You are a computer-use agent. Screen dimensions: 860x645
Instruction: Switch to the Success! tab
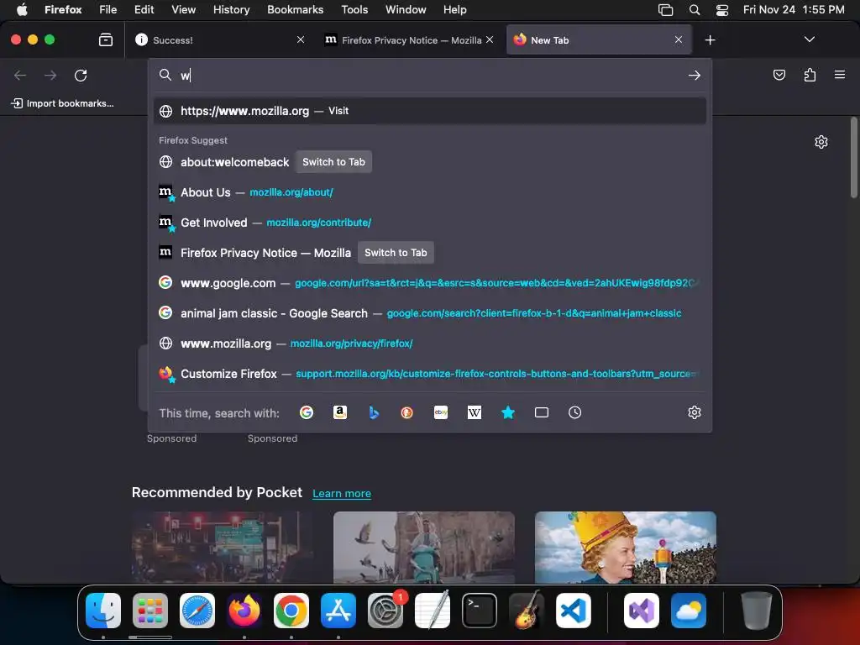[219, 40]
